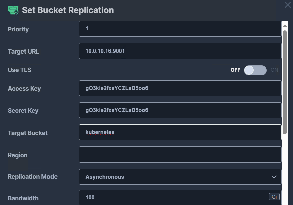Click the Target Bucket field containing kubernetes

[x=180, y=132]
